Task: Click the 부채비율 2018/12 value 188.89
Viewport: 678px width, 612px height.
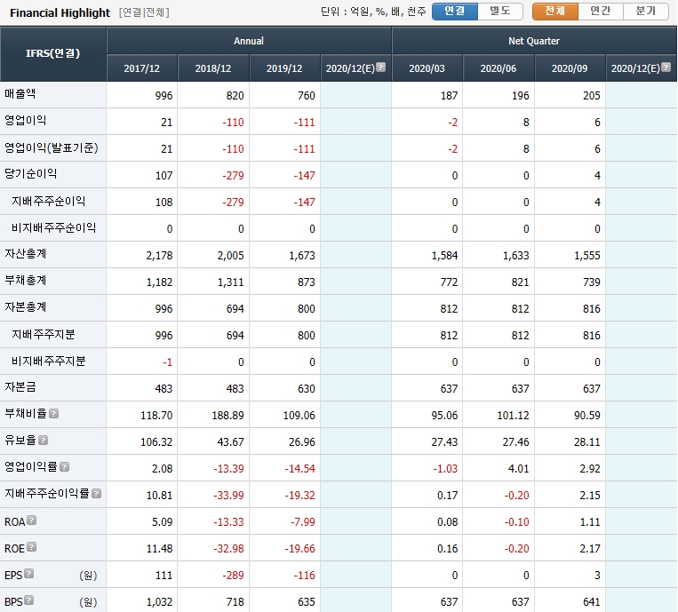Action: coord(227,416)
